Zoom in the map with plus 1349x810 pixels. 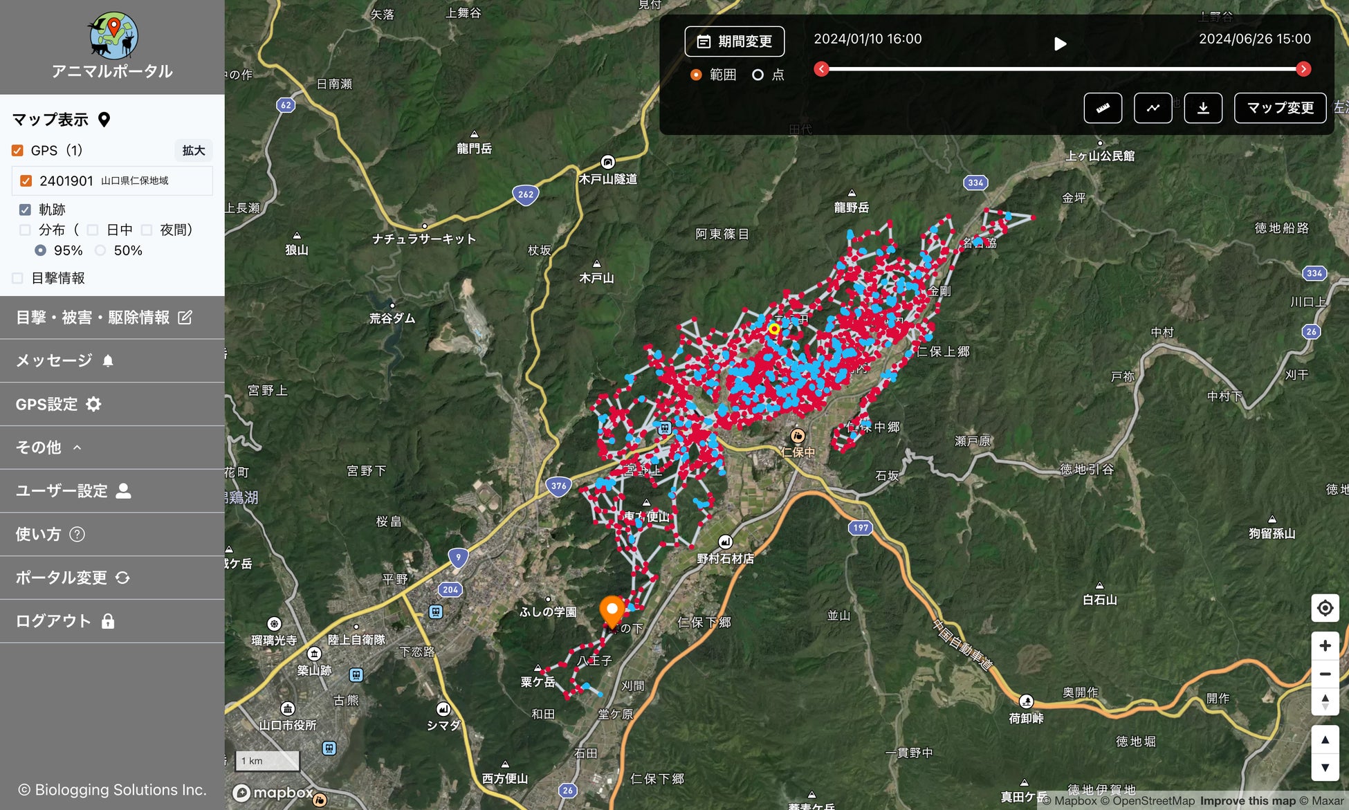click(x=1325, y=645)
